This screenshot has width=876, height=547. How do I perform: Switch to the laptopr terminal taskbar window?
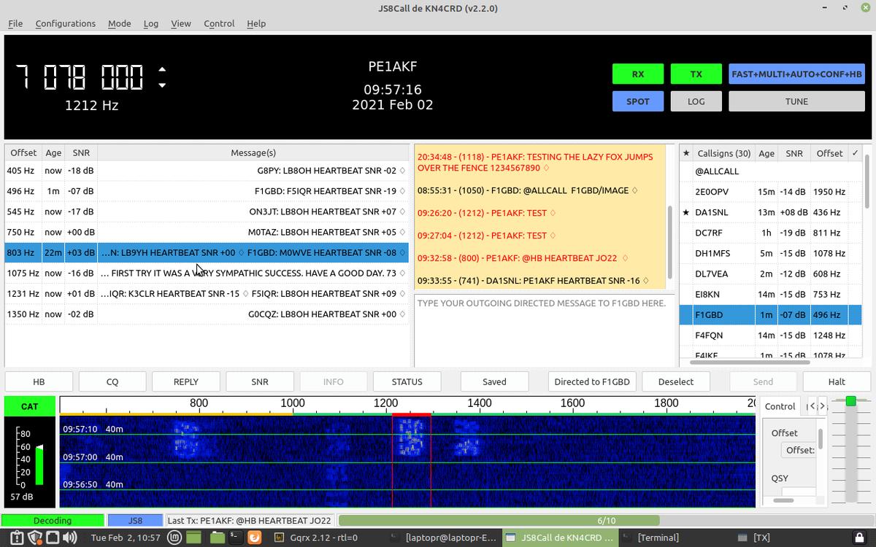[444, 538]
